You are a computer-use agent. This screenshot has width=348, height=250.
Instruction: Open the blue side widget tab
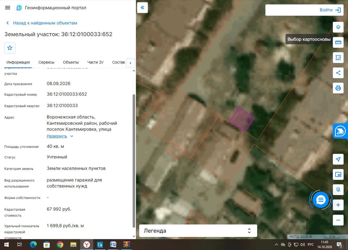[340, 131]
